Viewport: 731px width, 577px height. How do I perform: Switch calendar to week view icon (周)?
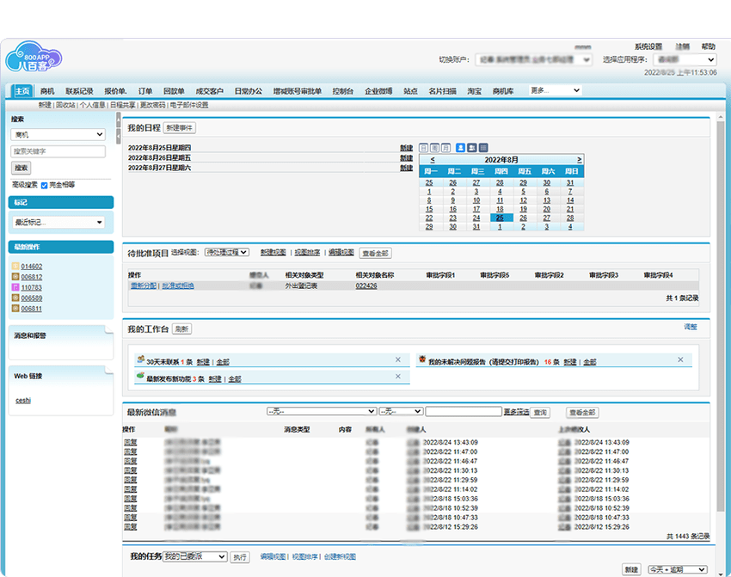pos(434,148)
